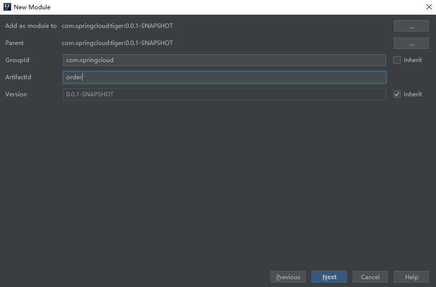Browse for a different Parent module
This screenshot has width=436, height=287.
point(411,43)
